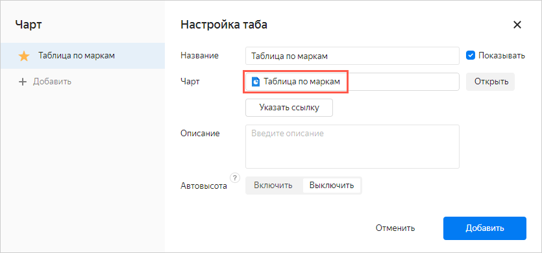
Task: Click the plus icon next to Добавить
Action: [x=23, y=82]
